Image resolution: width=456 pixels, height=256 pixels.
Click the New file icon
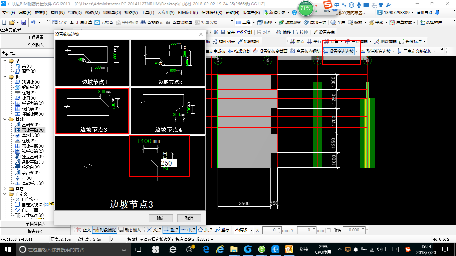pos(4,22)
